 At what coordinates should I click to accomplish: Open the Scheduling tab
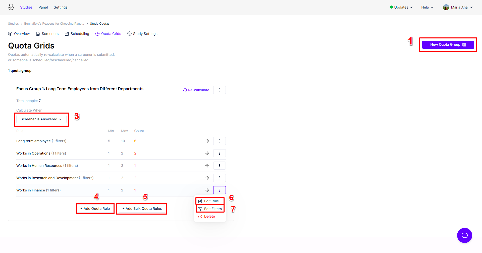77,34
